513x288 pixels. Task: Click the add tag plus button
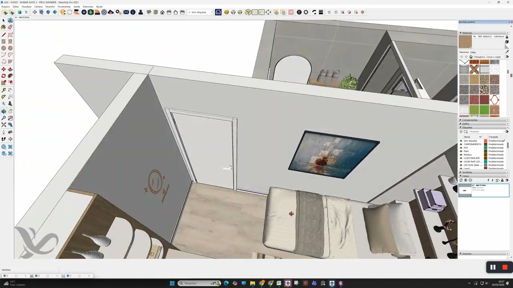point(461,132)
